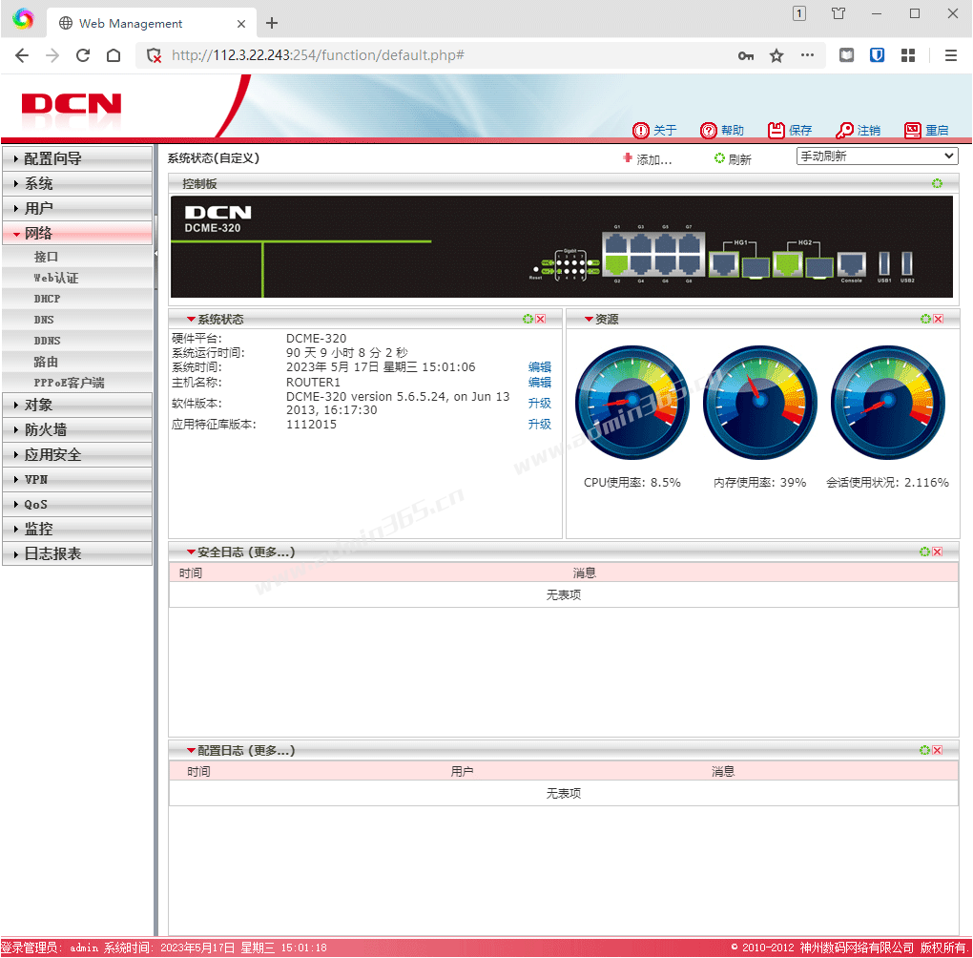This screenshot has height=958, width=973.
Task: Click the 关于 (About) icon
Action: pyautogui.click(x=640, y=131)
